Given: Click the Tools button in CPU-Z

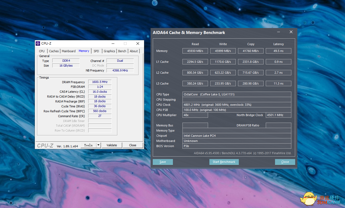Looking at the screenshot, I should click(x=88, y=145).
